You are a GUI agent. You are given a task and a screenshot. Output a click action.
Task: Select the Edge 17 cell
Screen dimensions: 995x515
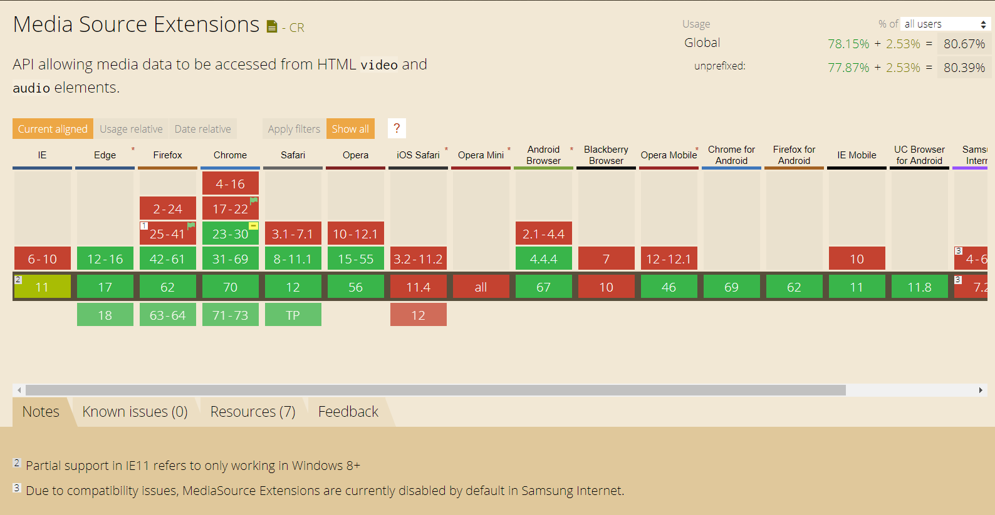point(105,287)
